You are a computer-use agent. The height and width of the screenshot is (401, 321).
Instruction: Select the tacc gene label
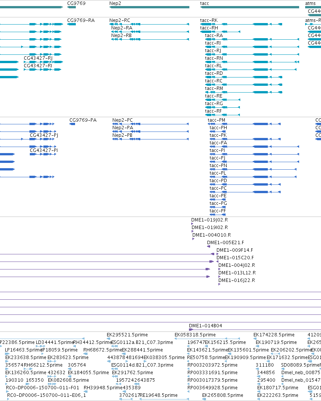pyautogui.click(x=204, y=3)
